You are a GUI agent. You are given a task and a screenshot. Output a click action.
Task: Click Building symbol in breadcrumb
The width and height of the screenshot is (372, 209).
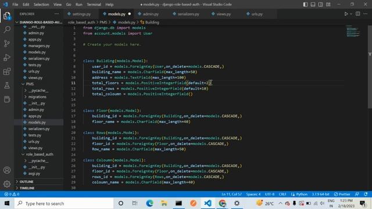point(150,22)
